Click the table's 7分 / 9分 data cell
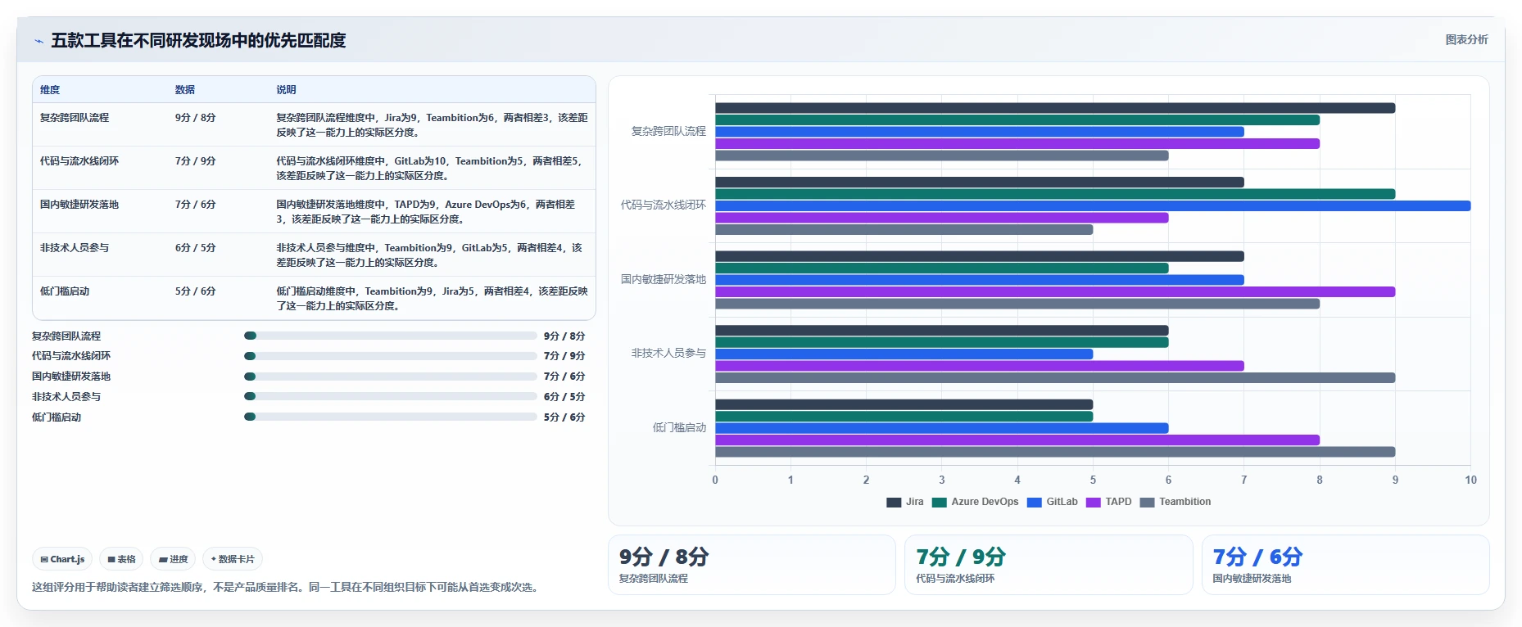 point(195,161)
